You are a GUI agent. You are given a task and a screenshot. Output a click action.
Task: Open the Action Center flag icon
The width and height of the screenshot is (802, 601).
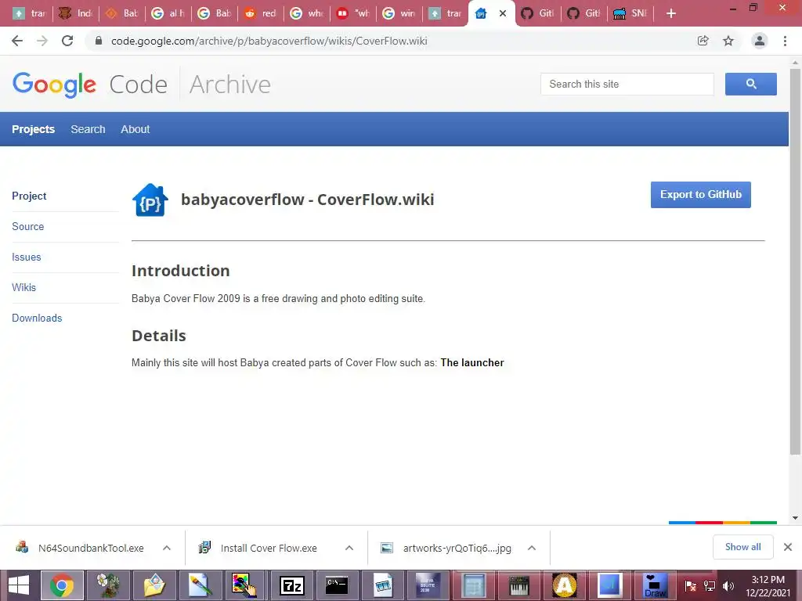[x=690, y=585]
